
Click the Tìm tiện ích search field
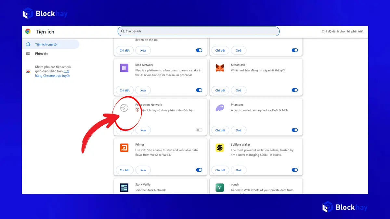point(199,31)
